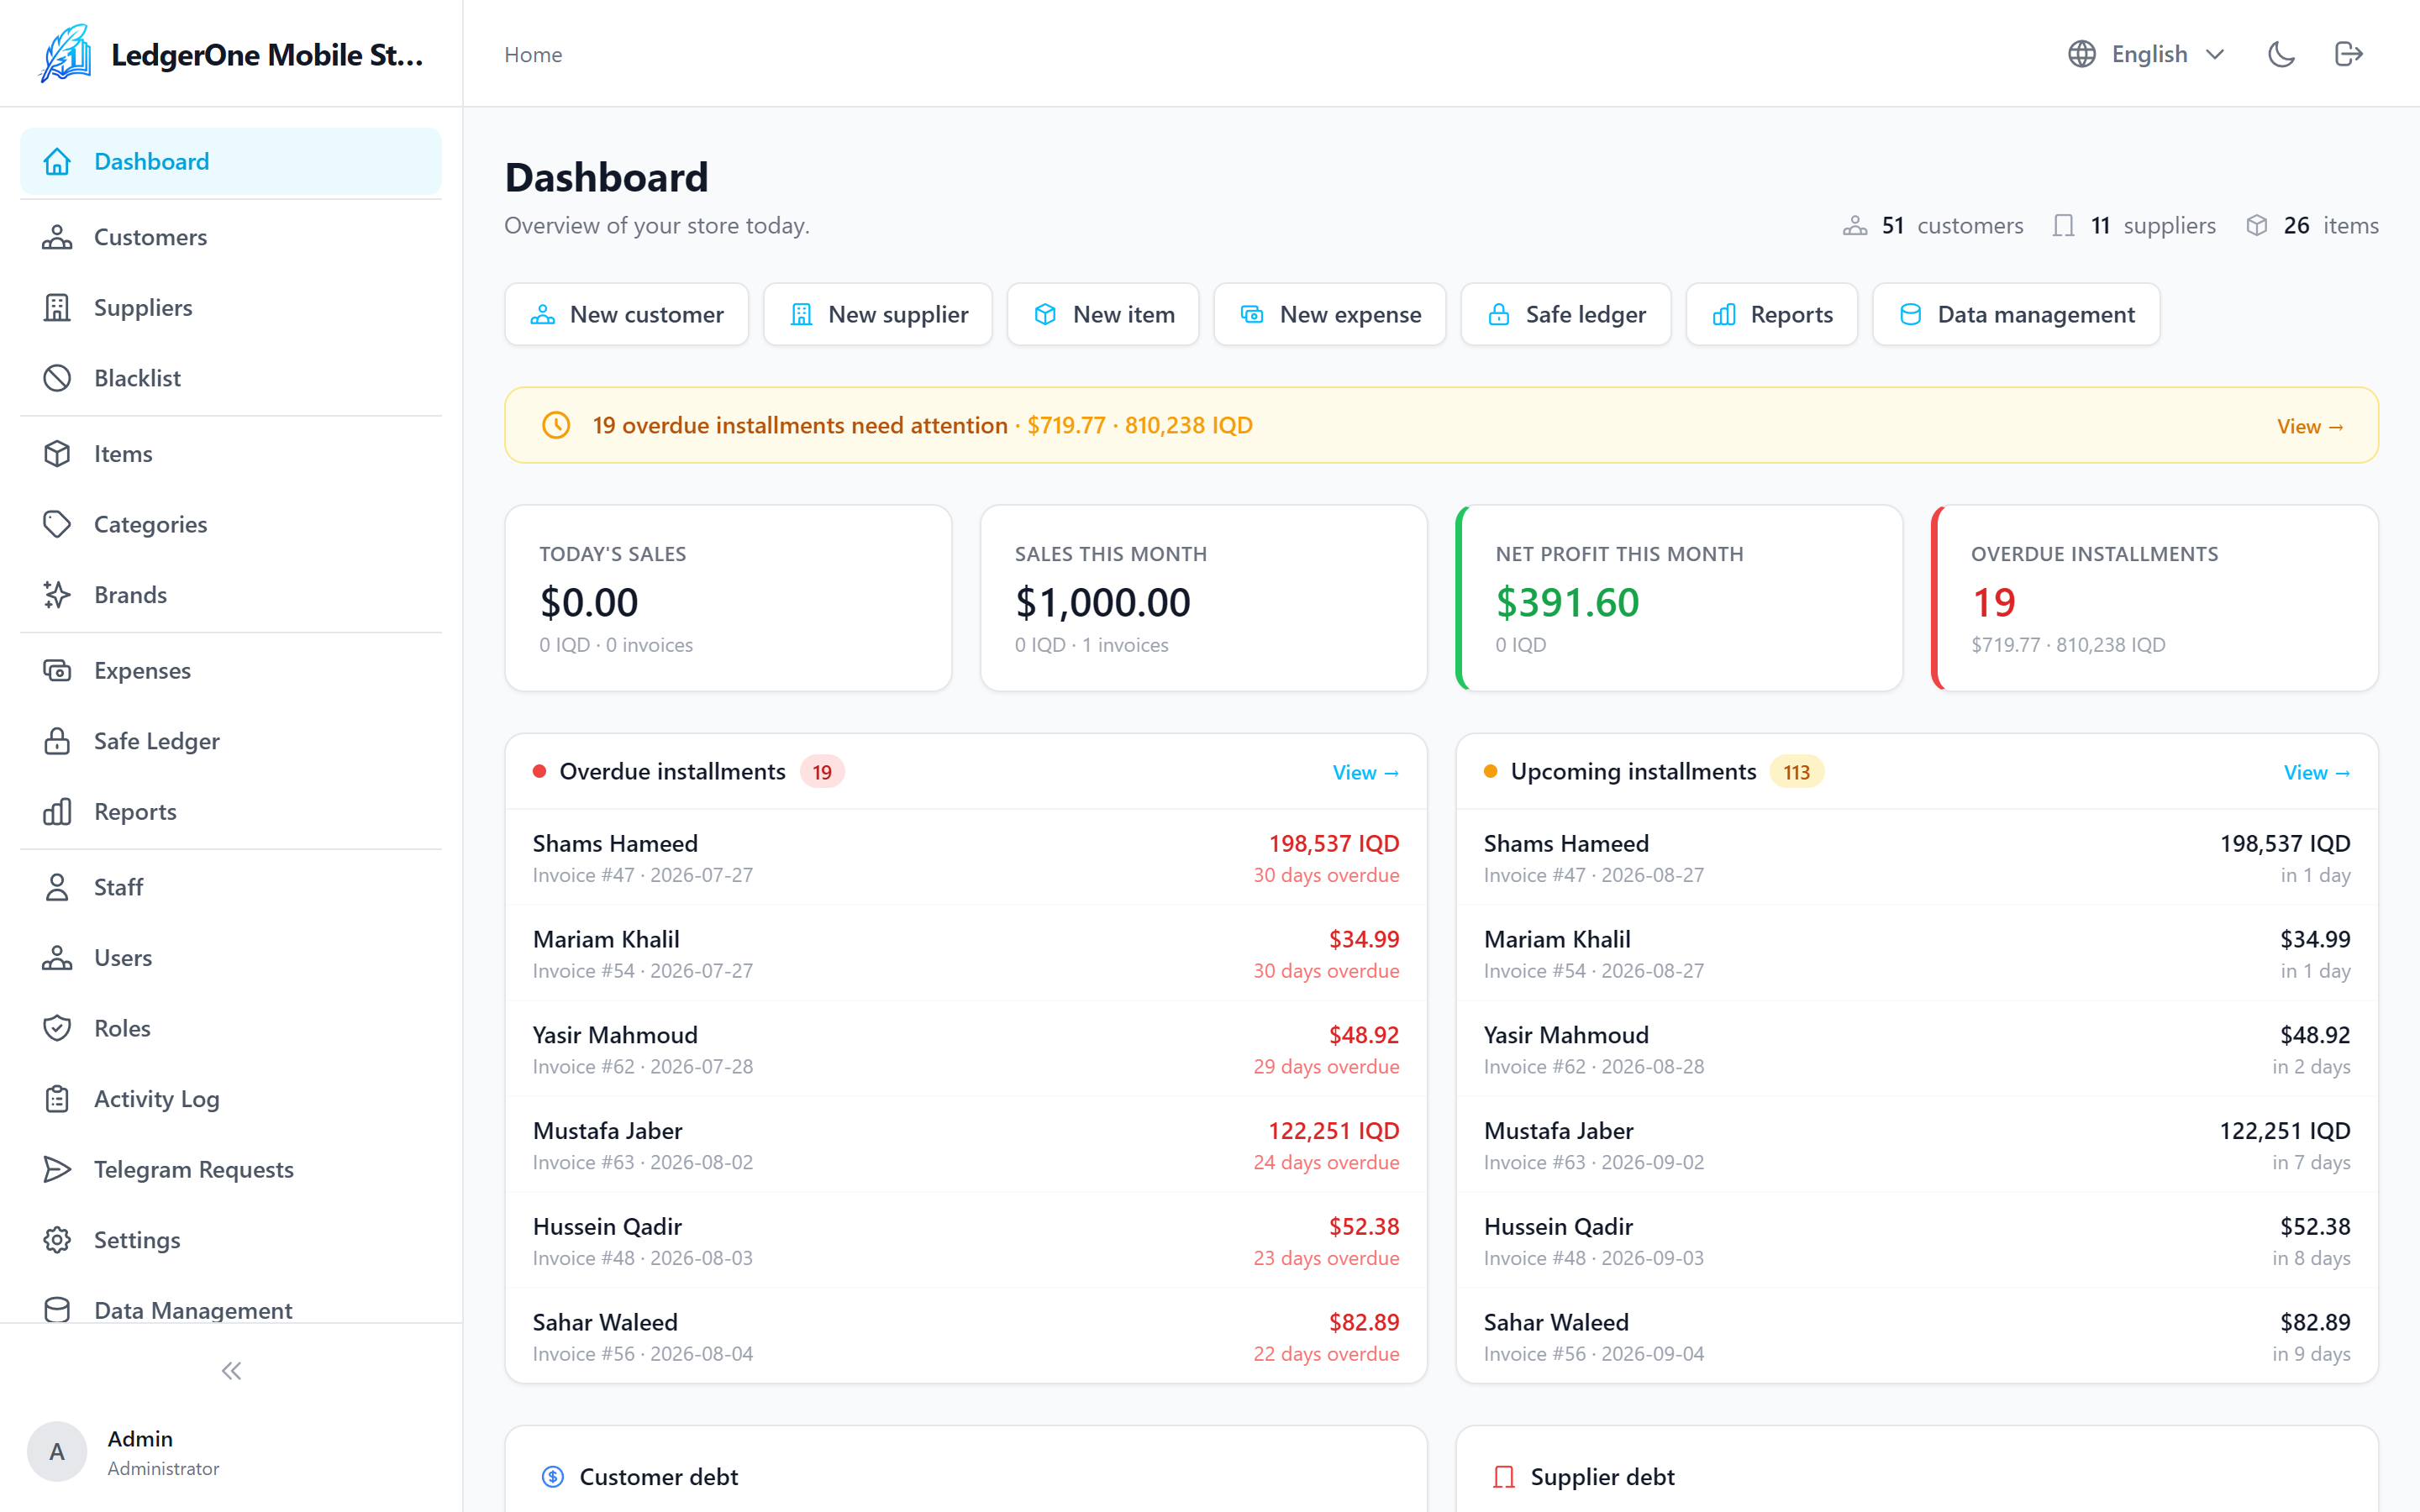Click the Categories tag icon
Screen dimensions: 2420x1512
click(x=57, y=524)
